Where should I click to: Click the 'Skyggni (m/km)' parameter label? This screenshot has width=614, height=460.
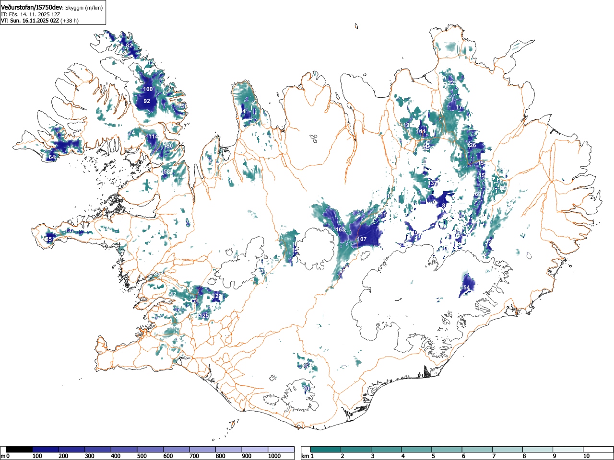pos(83,8)
